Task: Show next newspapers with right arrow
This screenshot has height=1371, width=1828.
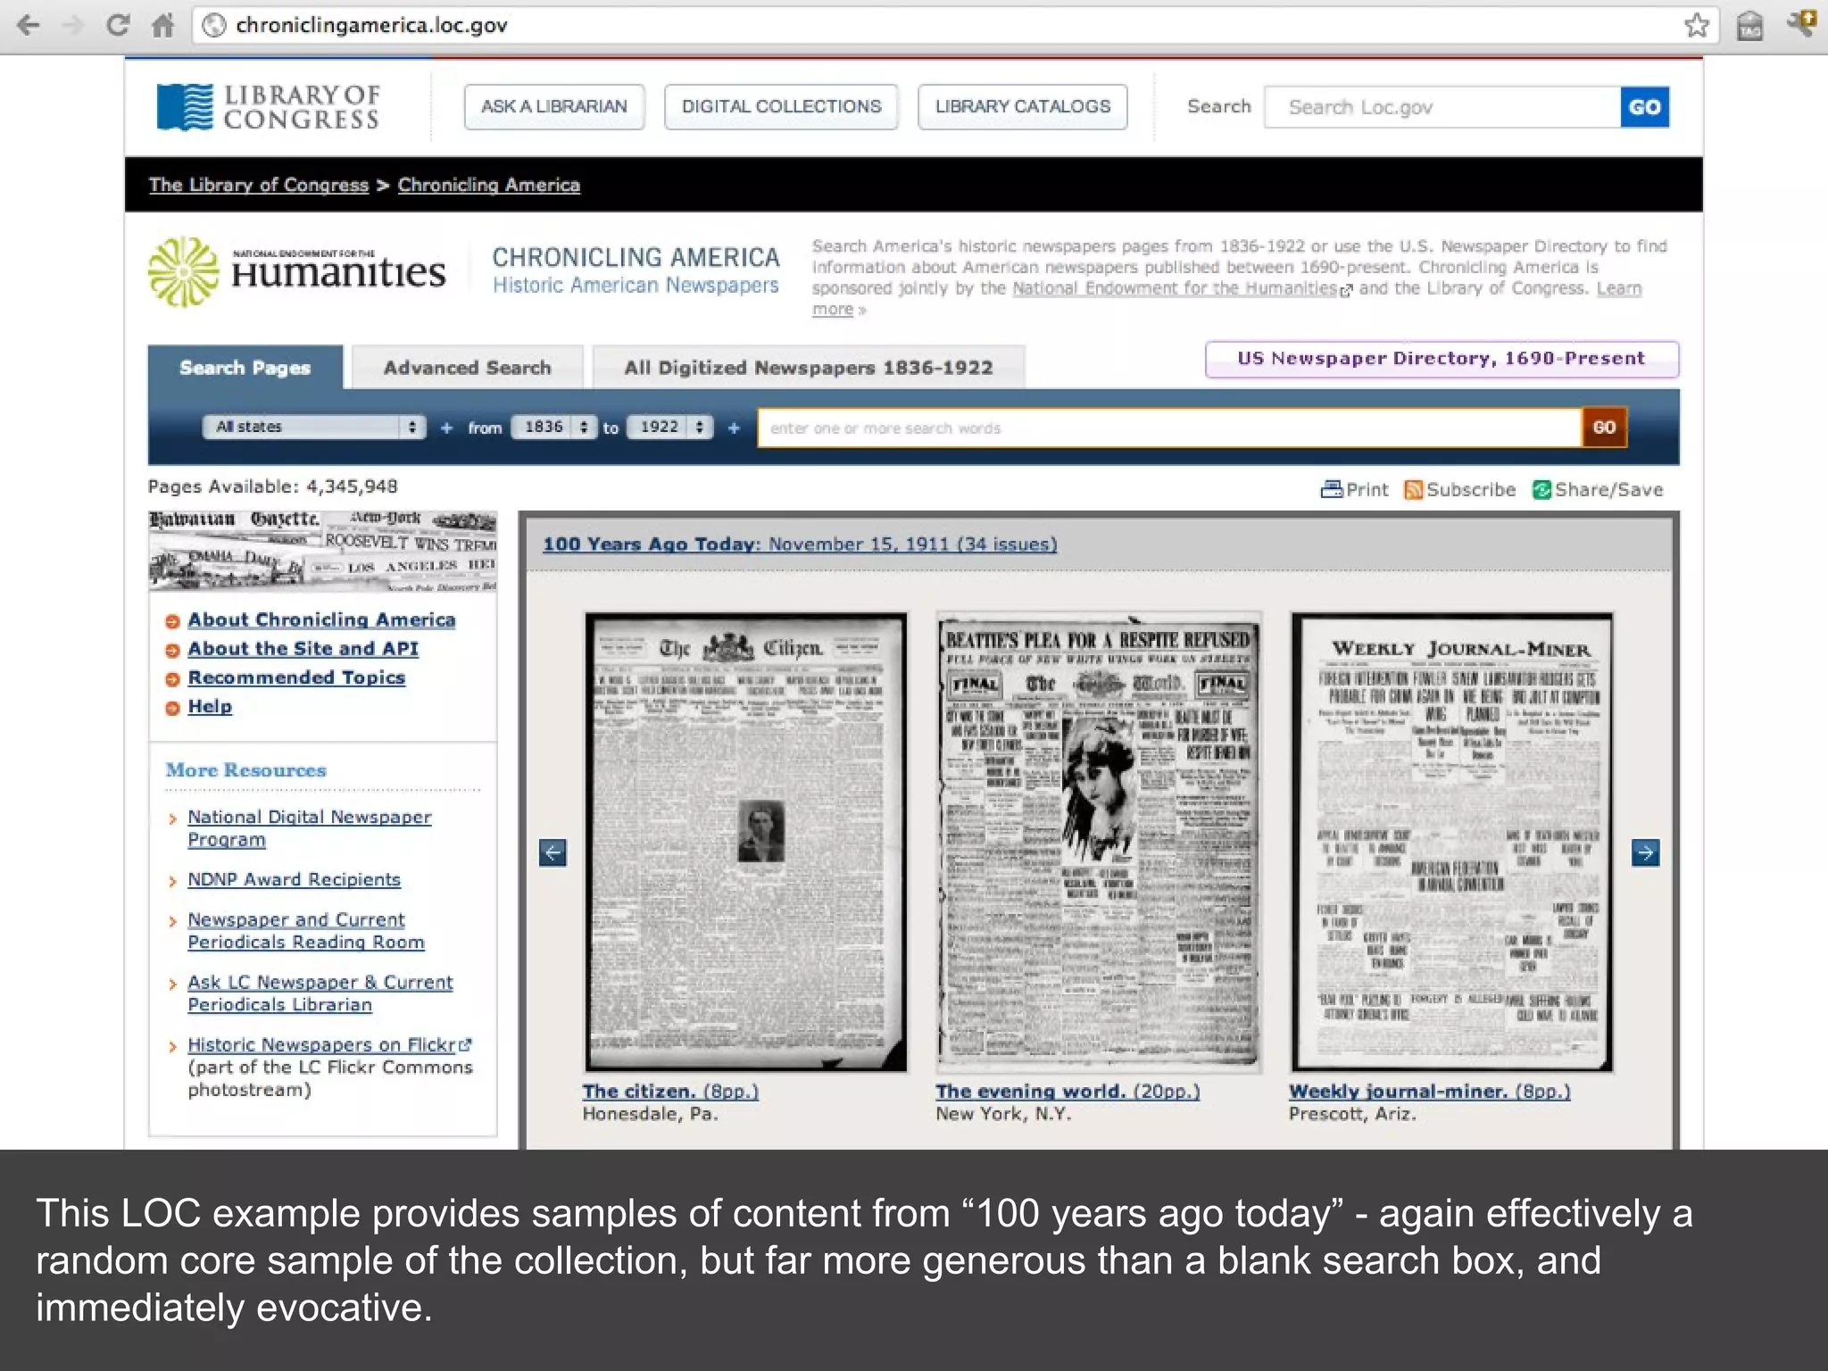Action: (1645, 852)
